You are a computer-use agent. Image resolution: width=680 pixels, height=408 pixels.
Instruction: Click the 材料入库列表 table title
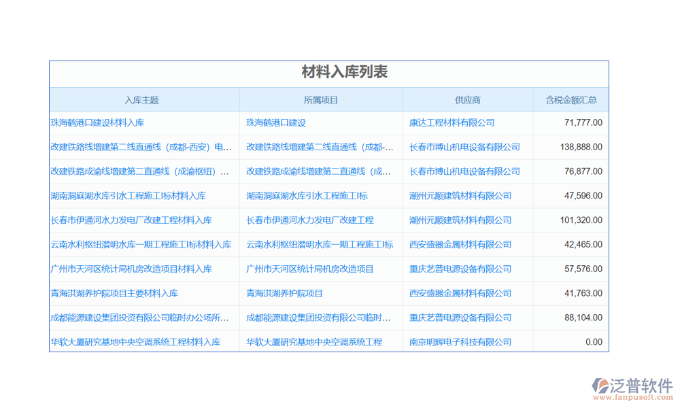pyautogui.click(x=345, y=72)
